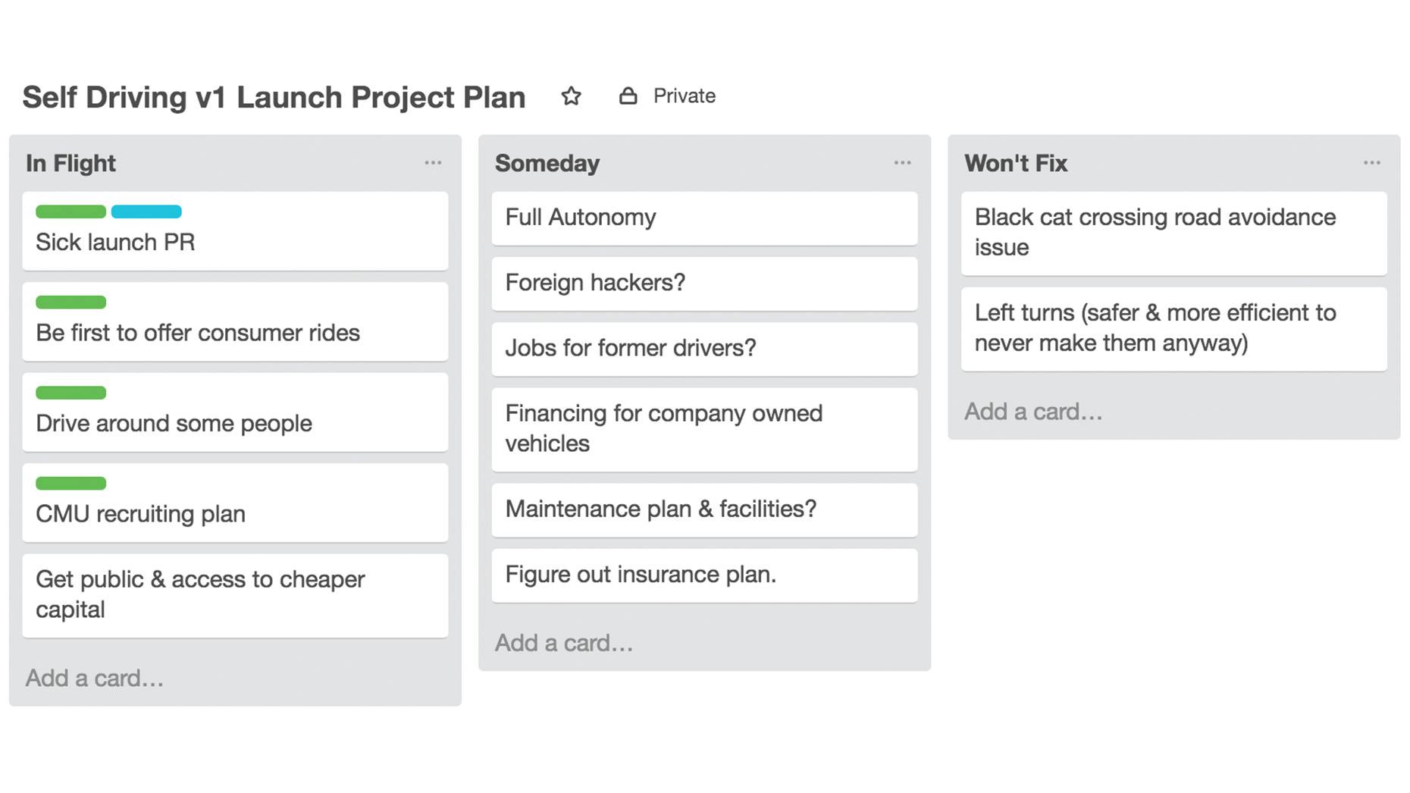This screenshot has width=1410, height=793.
Task: Click the blue label on Sick launch PR
Action: (146, 212)
